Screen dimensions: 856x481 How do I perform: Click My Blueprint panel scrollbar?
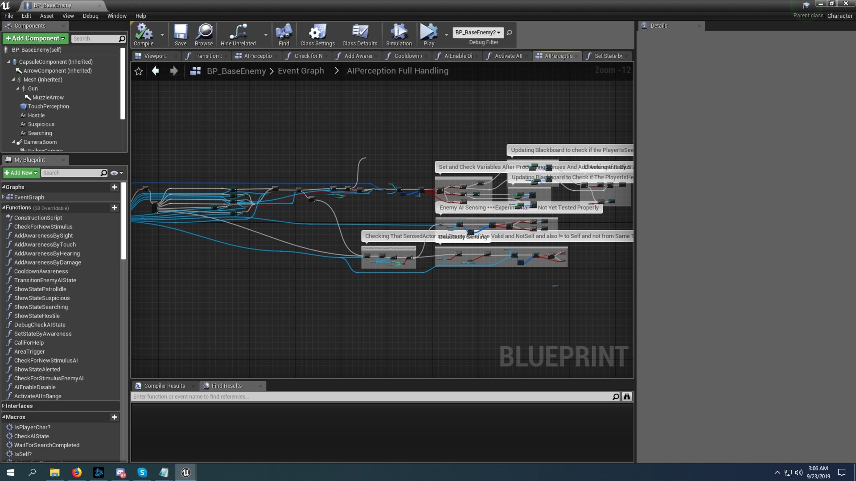123,221
